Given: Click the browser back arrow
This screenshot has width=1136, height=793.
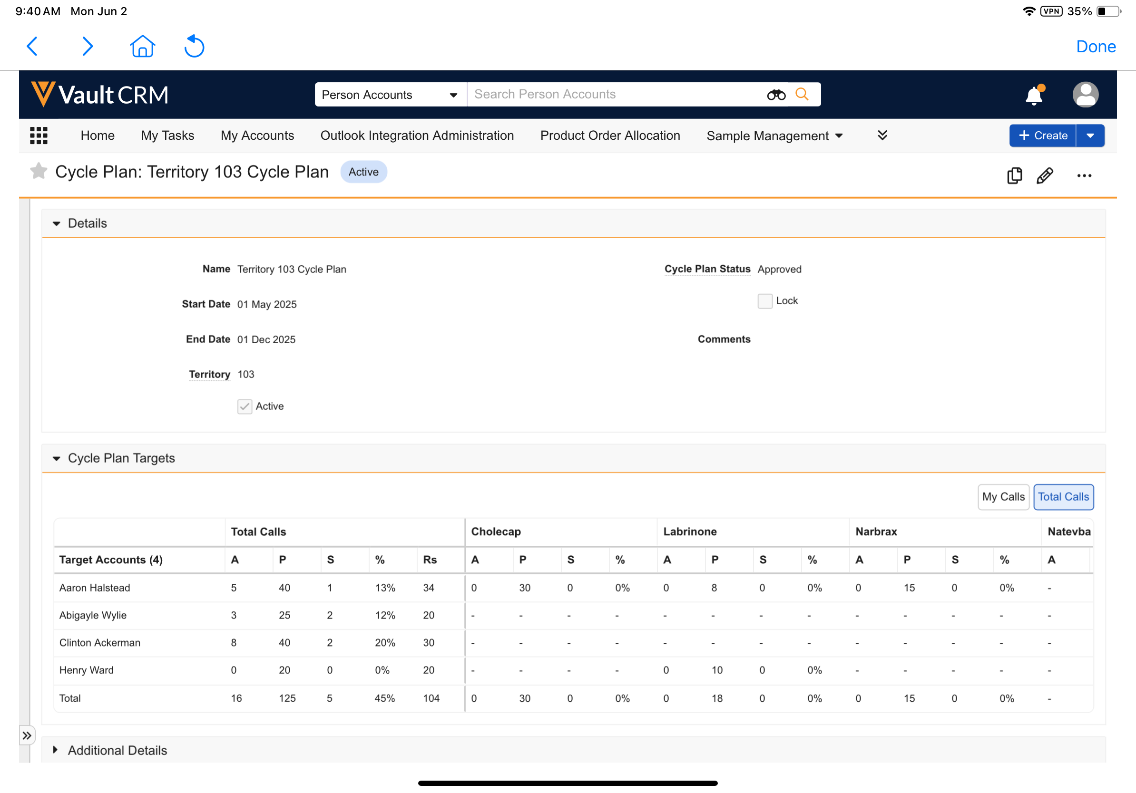Looking at the screenshot, I should (x=33, y=47).
